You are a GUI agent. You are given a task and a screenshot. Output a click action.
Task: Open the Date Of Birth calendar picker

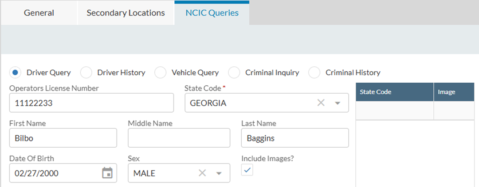[107, 173]
